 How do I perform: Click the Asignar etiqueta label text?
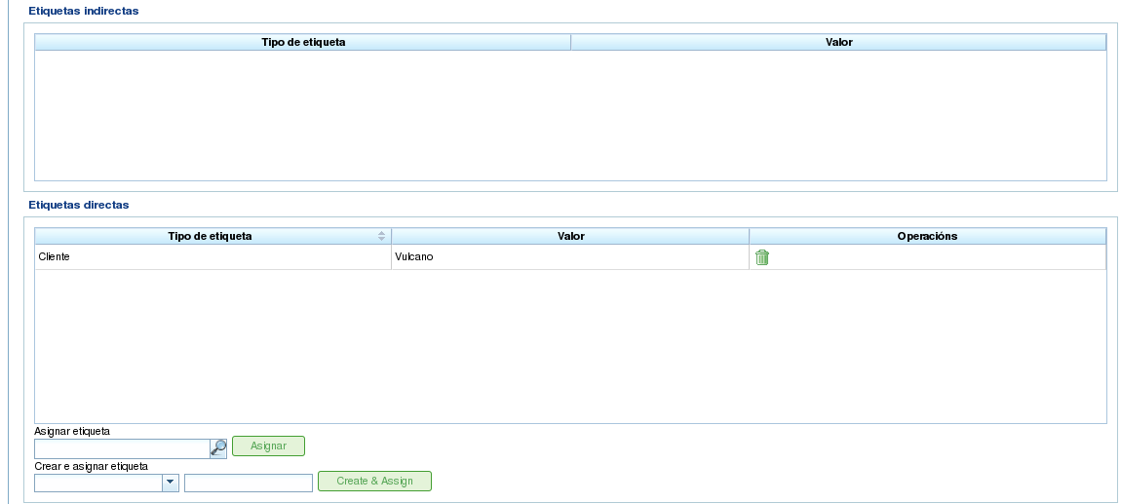point(72,432)
